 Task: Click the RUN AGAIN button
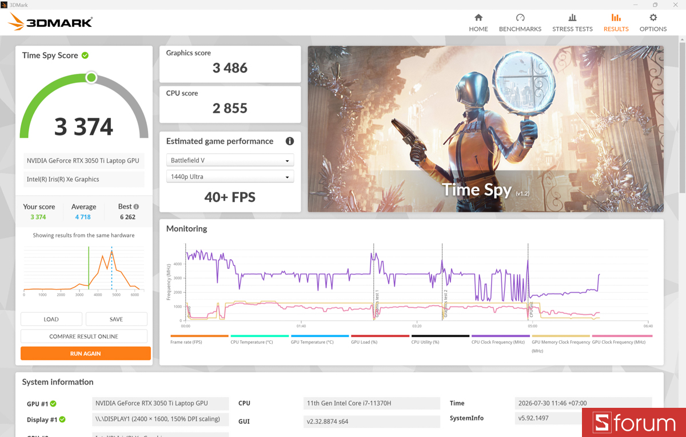(86, 353)
